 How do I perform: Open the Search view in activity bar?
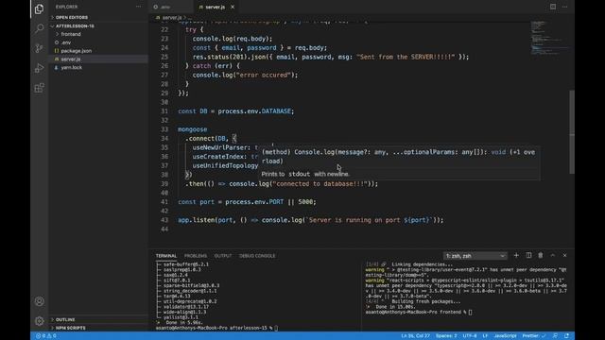pos(39,28)
